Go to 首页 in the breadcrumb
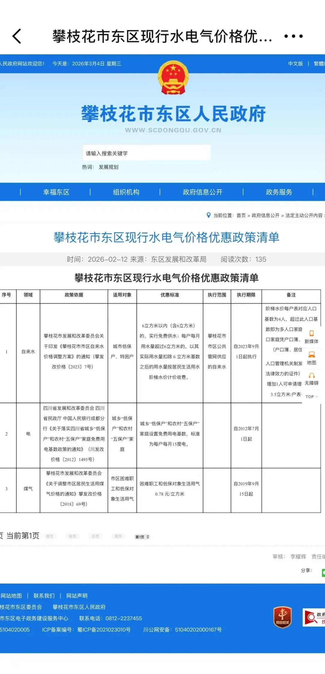Screen dimensions: 325x674 (x=241, y=216)
